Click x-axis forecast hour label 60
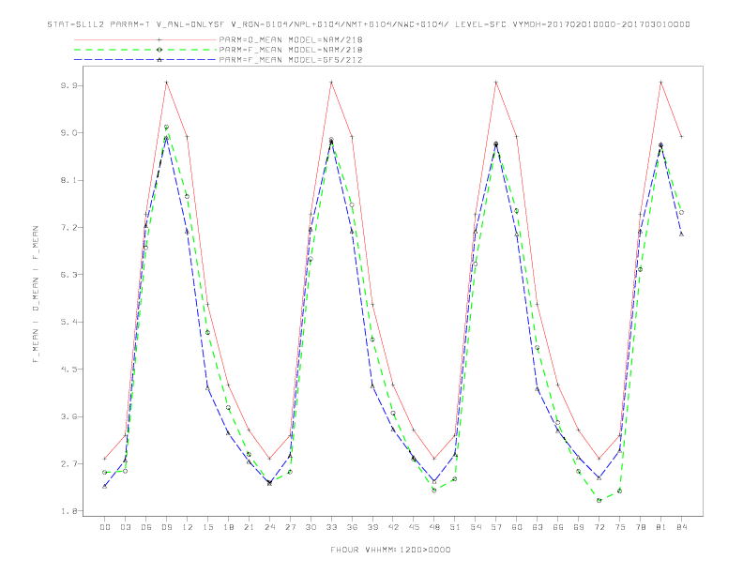The width and height of the screenshot is (743, 574). pos(517,527)
